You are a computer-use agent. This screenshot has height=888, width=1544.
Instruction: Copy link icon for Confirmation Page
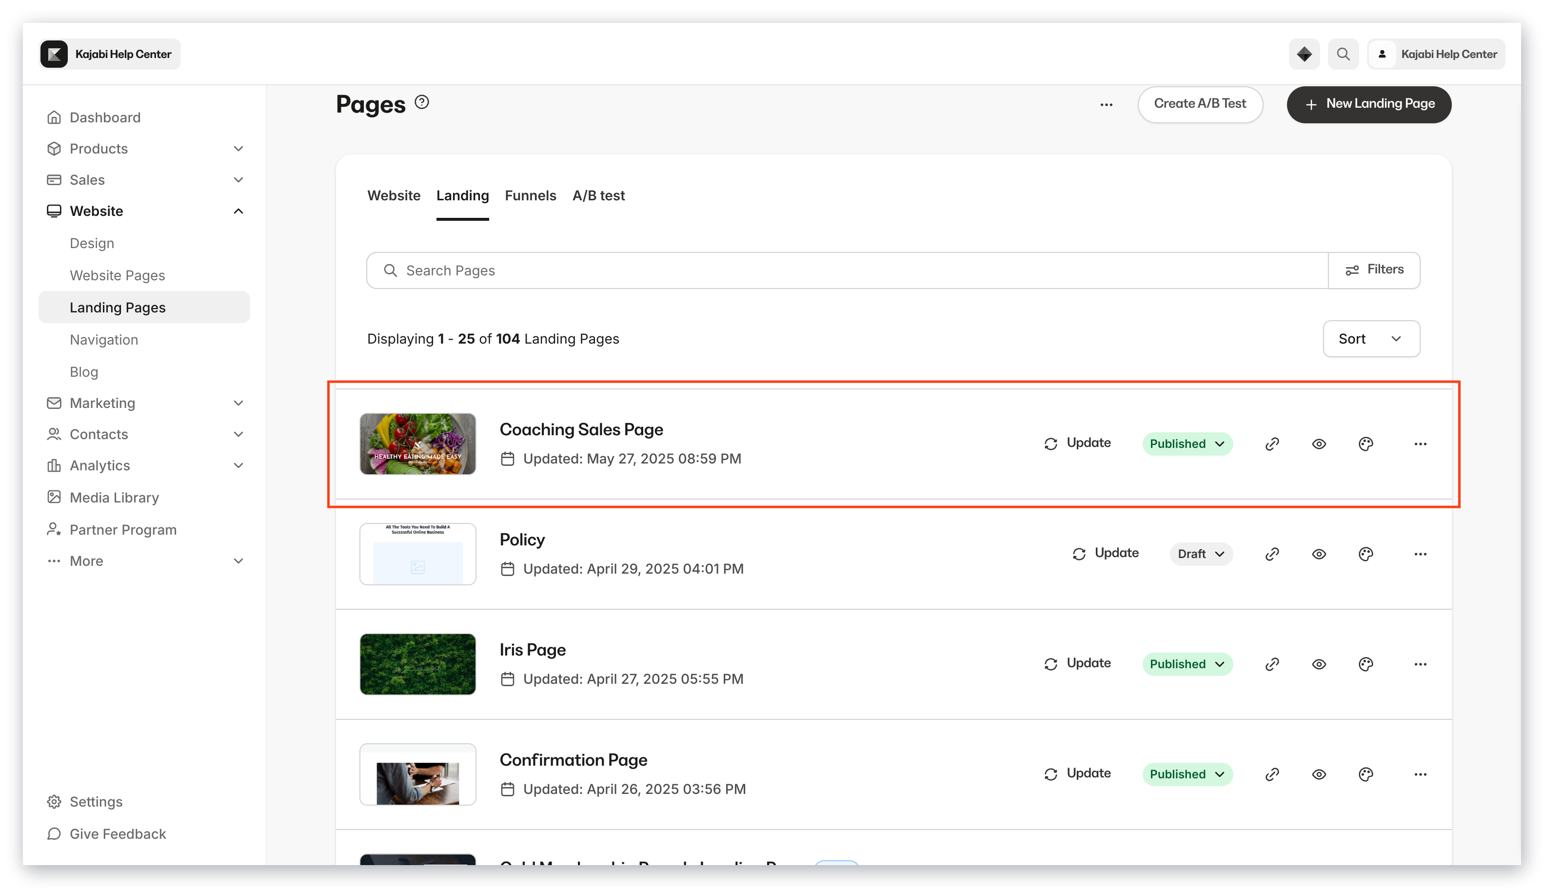pyautogui.click(x=1272, y=774)
